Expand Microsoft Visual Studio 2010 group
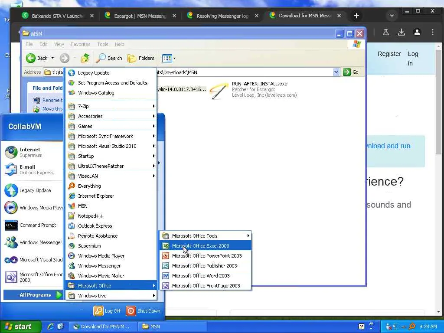The height and width of the screenshot is (333, 444). click(111, 146)
